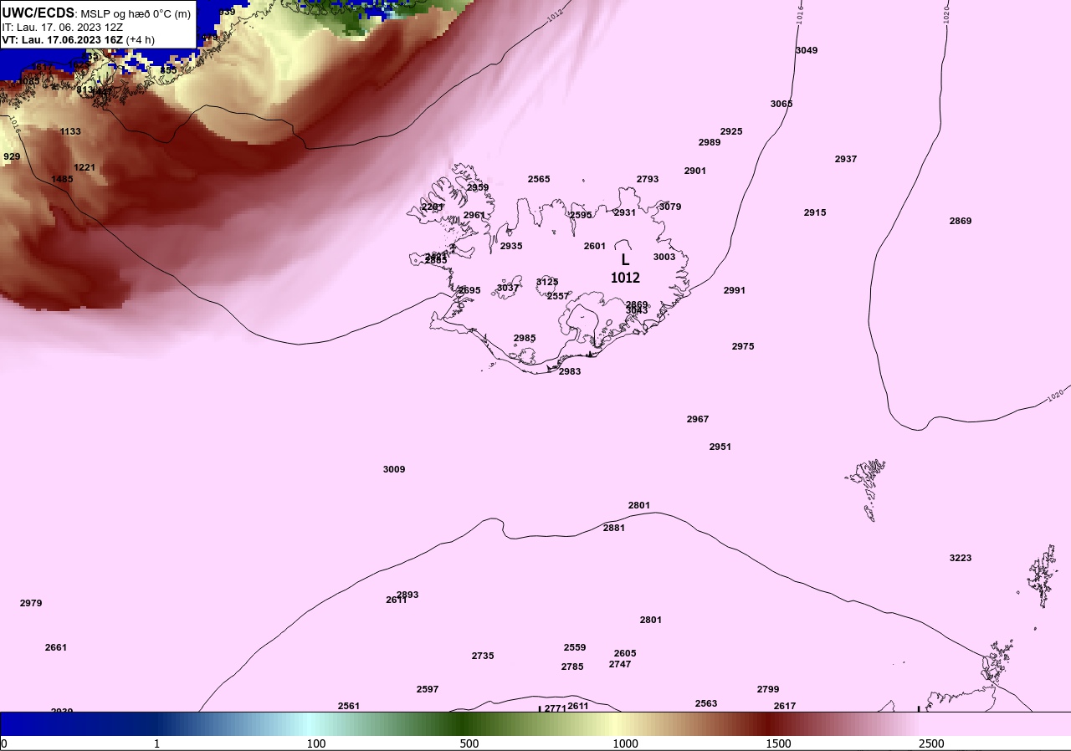Click the 2985 value in south Iceland
The width and height of the screenshot is (1071, 751).
click(x=525, y=338)
